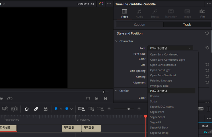
Task: Choose Open Sans Condensed font
Action: (x=172, y=54)
